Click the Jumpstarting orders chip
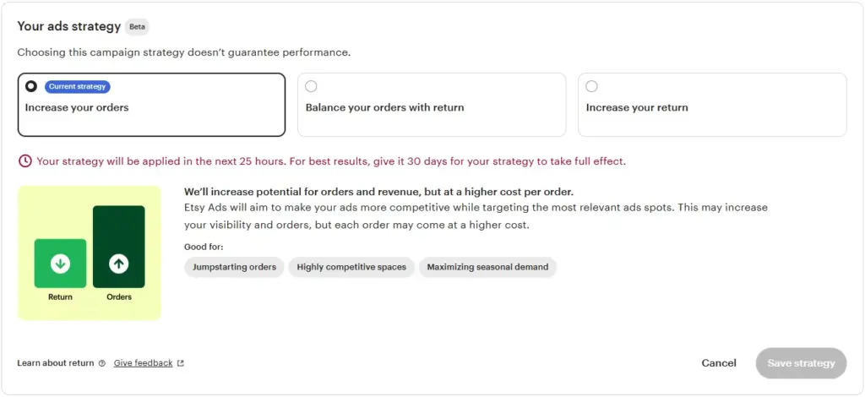 click(234, 267)
